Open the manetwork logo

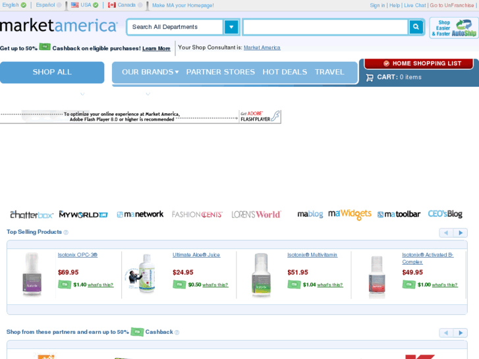[140, 215]
